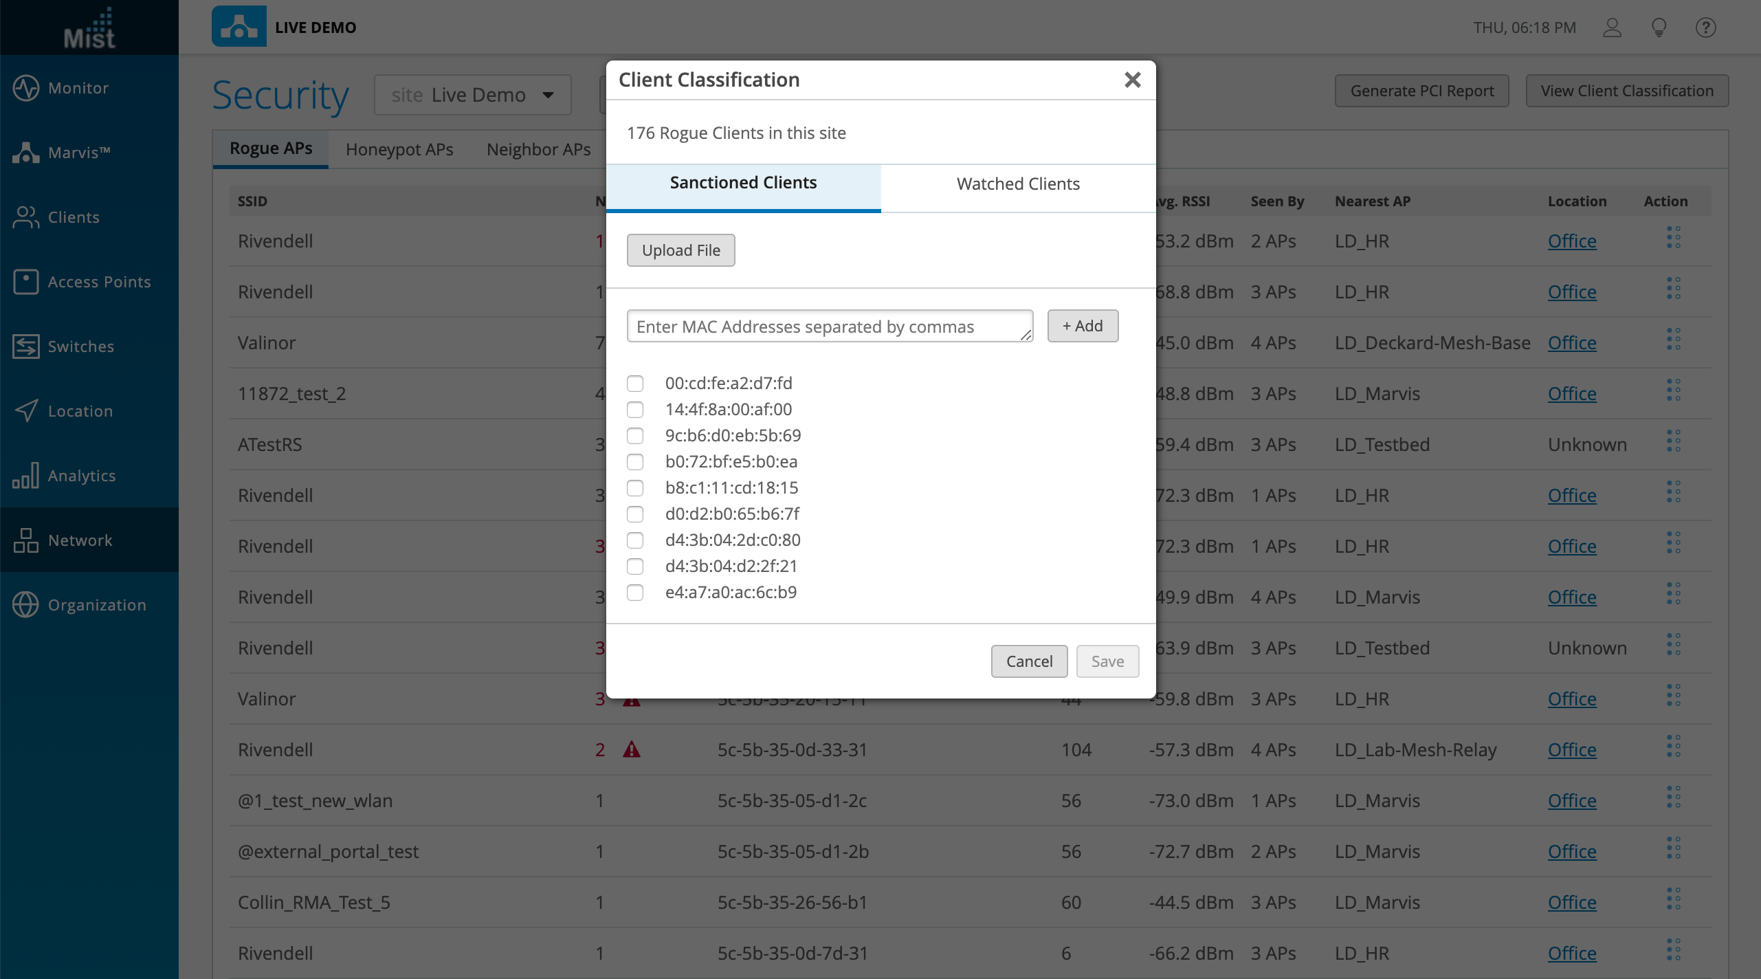Open the Monitor sidebar icon
1761x979 pixels.
26,88
